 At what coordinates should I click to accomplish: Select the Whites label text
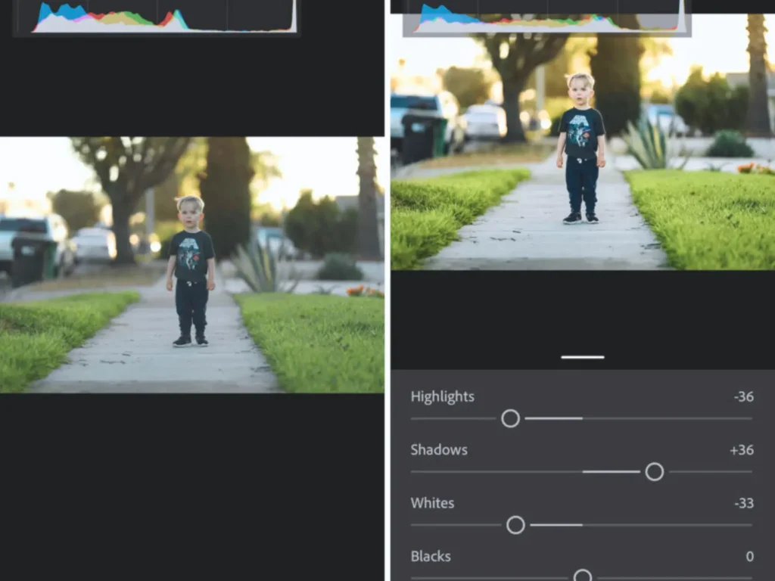(x=432, y=503)
